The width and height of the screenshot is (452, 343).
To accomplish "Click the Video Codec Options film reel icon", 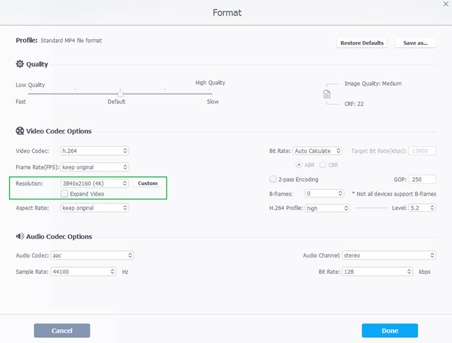I will pyautogui.click(x=20, y=131).
